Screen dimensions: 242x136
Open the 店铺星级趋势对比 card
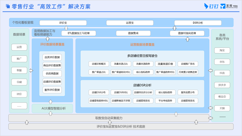pos(99,101)
